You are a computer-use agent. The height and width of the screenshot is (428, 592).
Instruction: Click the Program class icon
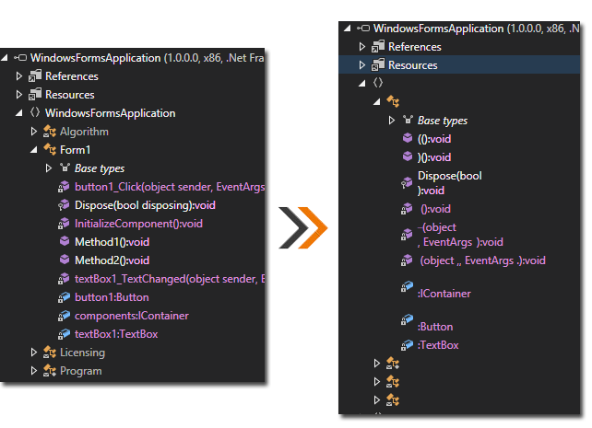coord(50,371)
